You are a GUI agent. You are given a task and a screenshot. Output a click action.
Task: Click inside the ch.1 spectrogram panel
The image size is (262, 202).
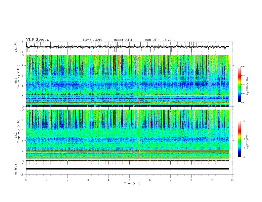(x=128, y=81)
